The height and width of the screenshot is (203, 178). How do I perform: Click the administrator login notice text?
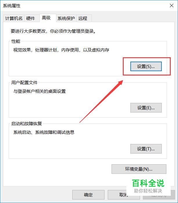tap(53, 31)
